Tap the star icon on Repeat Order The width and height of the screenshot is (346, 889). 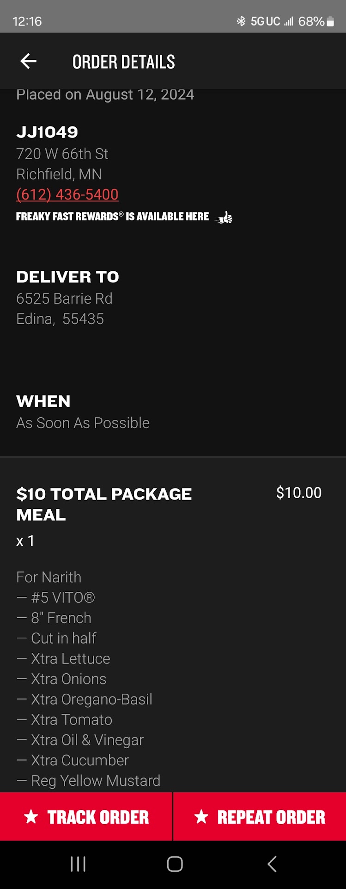[x=201, y=817]
